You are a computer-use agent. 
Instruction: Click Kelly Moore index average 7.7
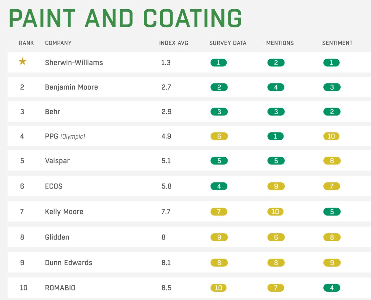click(x=166, y=212)
